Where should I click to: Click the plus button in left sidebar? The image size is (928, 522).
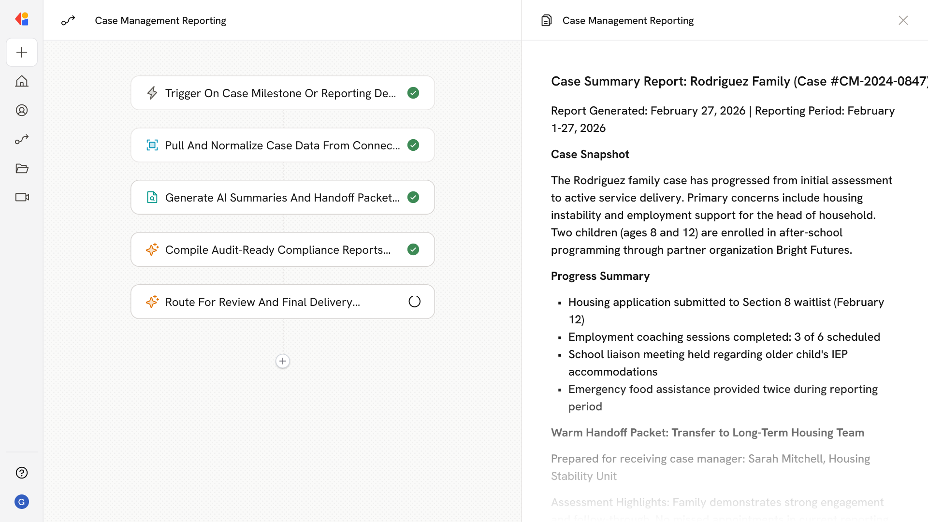click(x=22, y=52)
